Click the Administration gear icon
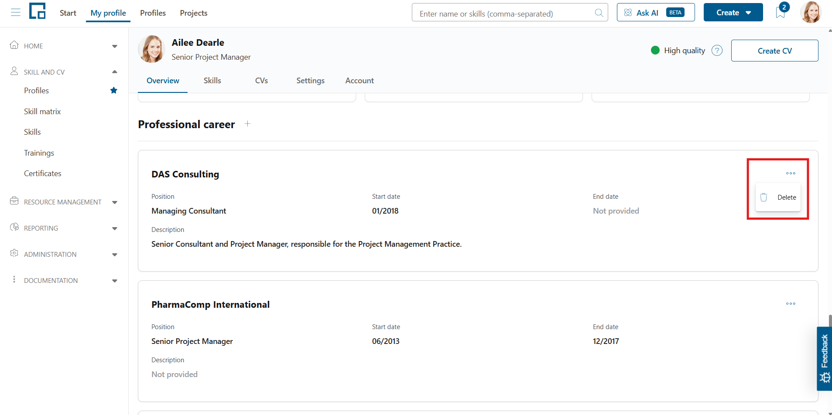The width and height of the screenshot is (832, 415). [14, 253]
